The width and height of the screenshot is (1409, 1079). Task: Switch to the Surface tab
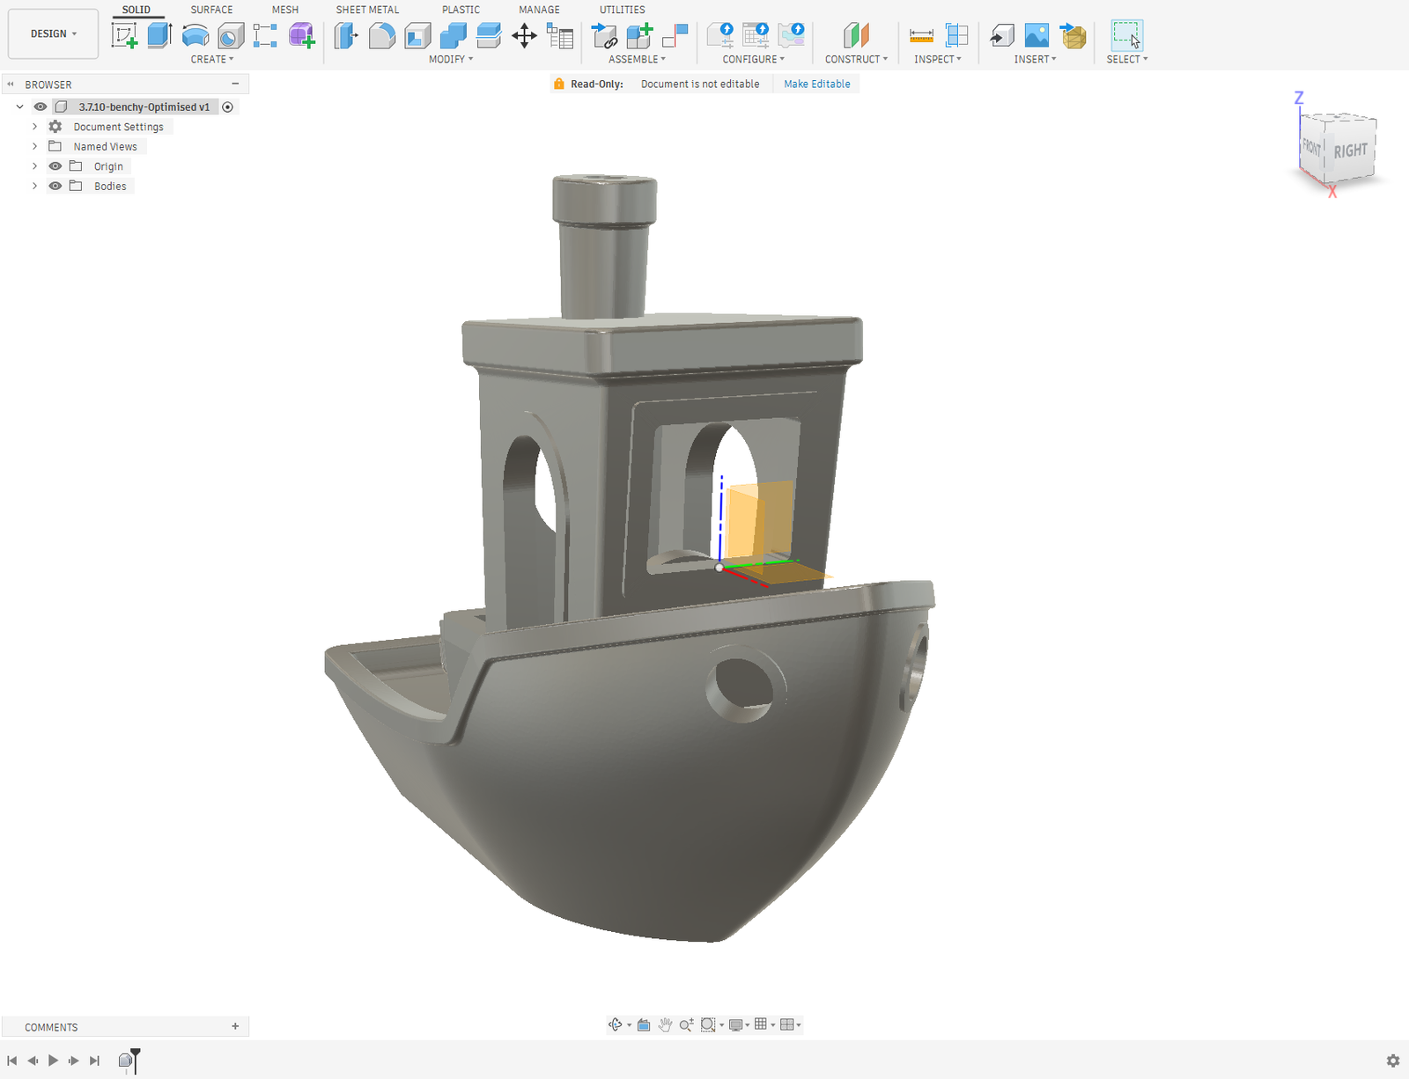[x=211, y=10]
